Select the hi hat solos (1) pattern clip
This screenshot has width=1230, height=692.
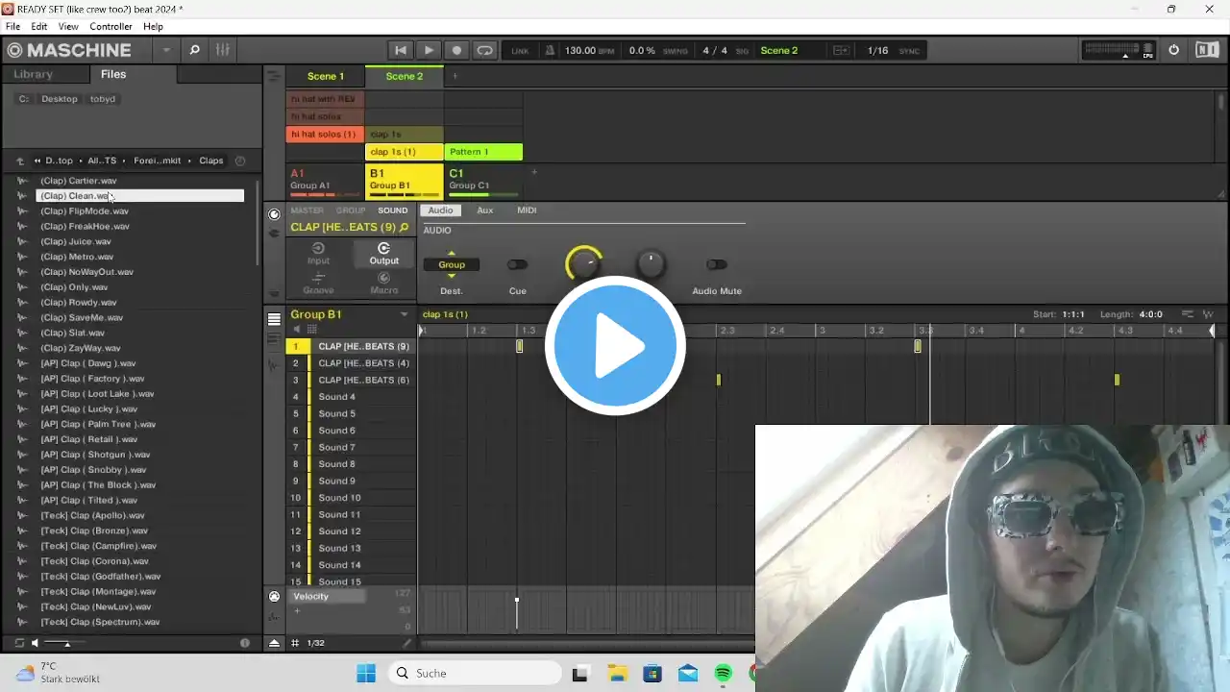pos(325,135)
